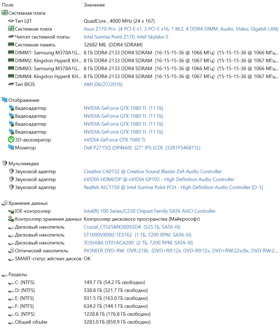Click the DIMM4 Kingston memory module icon
Image resolution: width=280 pixels, height=331 pixels.
pos(11,76)
